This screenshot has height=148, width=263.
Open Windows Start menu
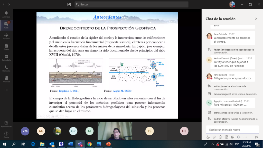click(x=5, y=144)
